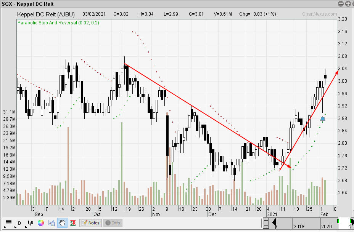Image resolution: width=354 pixels, height=232 pixels.
Task: Click the circular plus icon in the title bar
Action: tap(348, 4)
